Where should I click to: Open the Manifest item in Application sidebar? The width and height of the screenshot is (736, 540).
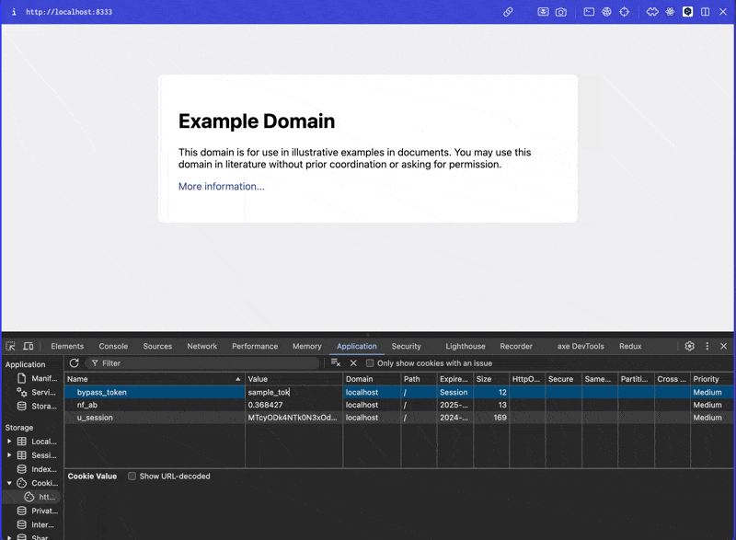tap(37, 378)
